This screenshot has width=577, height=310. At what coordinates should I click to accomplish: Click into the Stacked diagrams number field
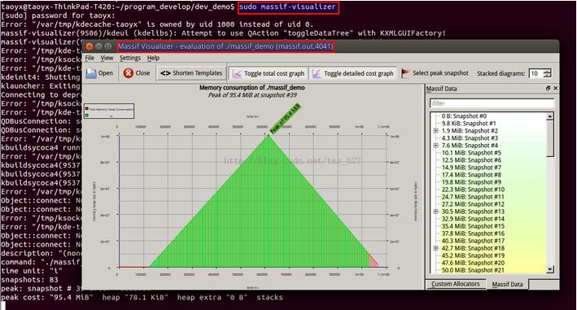coord(536,73)
